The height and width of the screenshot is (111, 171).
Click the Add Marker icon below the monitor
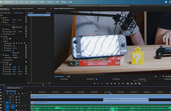point(94,84)
